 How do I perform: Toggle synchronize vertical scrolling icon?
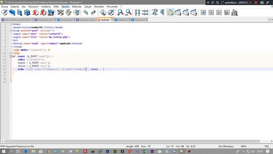[137, 12]
